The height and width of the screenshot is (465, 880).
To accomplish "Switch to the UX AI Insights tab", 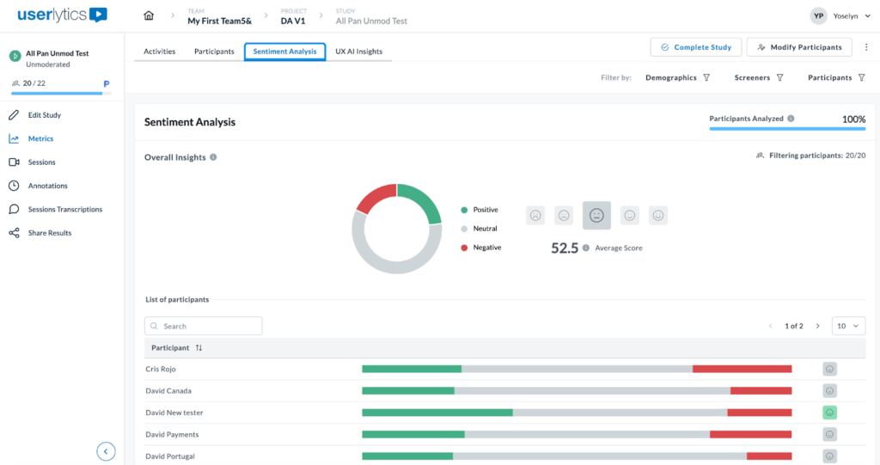I will (358, 52).
